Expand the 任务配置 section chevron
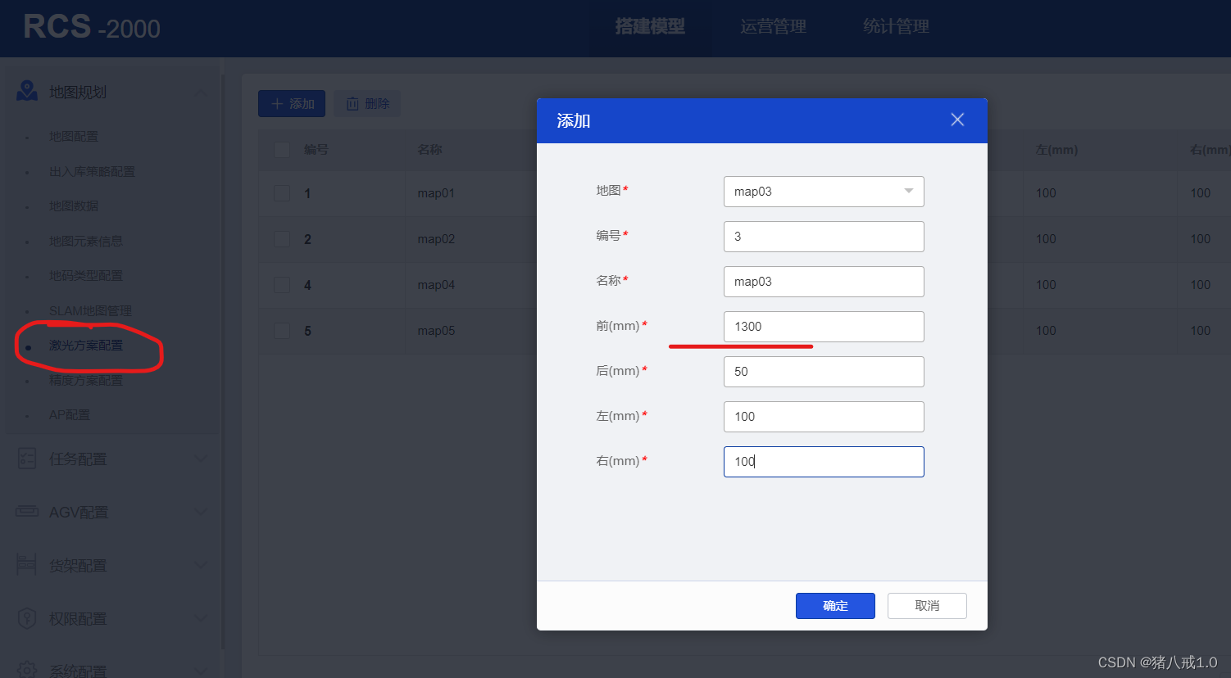 [x=200, y=459]
